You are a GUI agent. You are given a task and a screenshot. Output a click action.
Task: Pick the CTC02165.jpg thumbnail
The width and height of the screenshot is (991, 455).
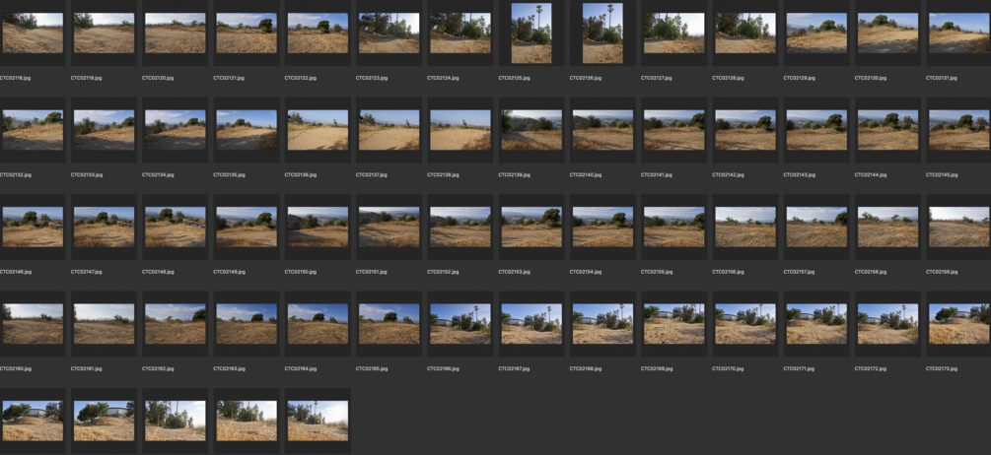pyautogui.click(x=389, y=324)
